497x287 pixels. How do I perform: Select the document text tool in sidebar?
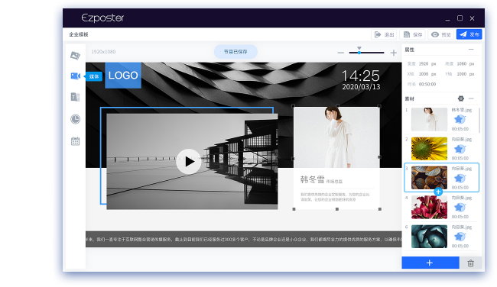(x=75, y=97)
